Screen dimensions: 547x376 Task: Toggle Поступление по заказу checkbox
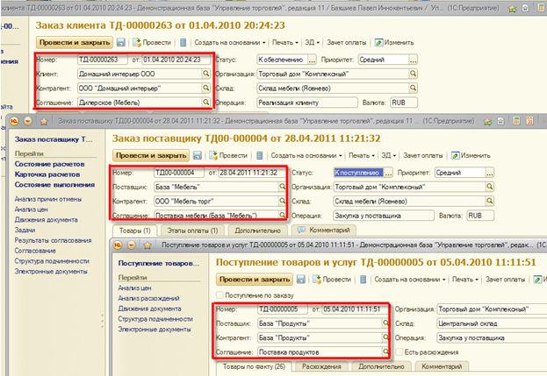point(220,295)
